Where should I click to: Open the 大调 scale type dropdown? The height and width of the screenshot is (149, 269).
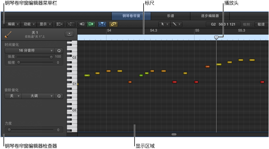pos(38,96)
